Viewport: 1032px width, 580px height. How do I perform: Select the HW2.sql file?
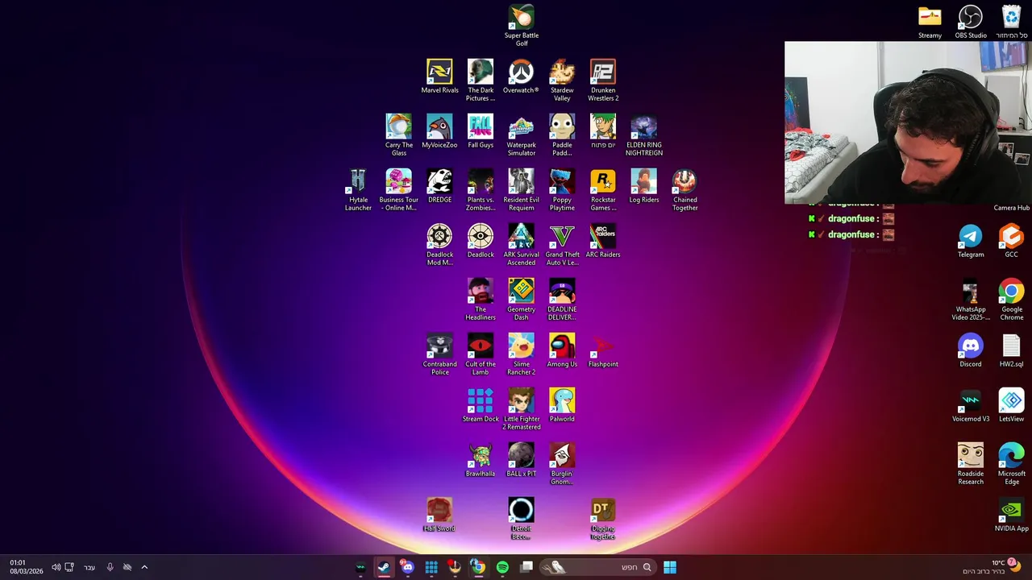1011,350
